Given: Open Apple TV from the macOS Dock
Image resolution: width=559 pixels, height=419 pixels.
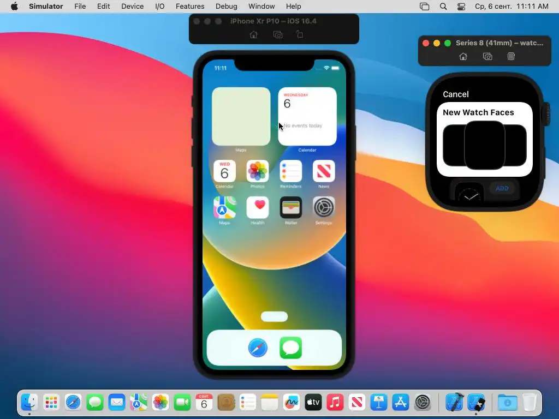Looking at the screenshot, I should point(313,403).
